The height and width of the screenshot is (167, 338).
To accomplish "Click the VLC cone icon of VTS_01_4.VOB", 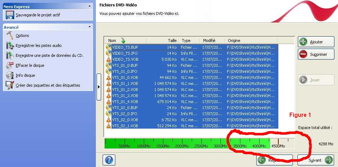I will point(109,101).
